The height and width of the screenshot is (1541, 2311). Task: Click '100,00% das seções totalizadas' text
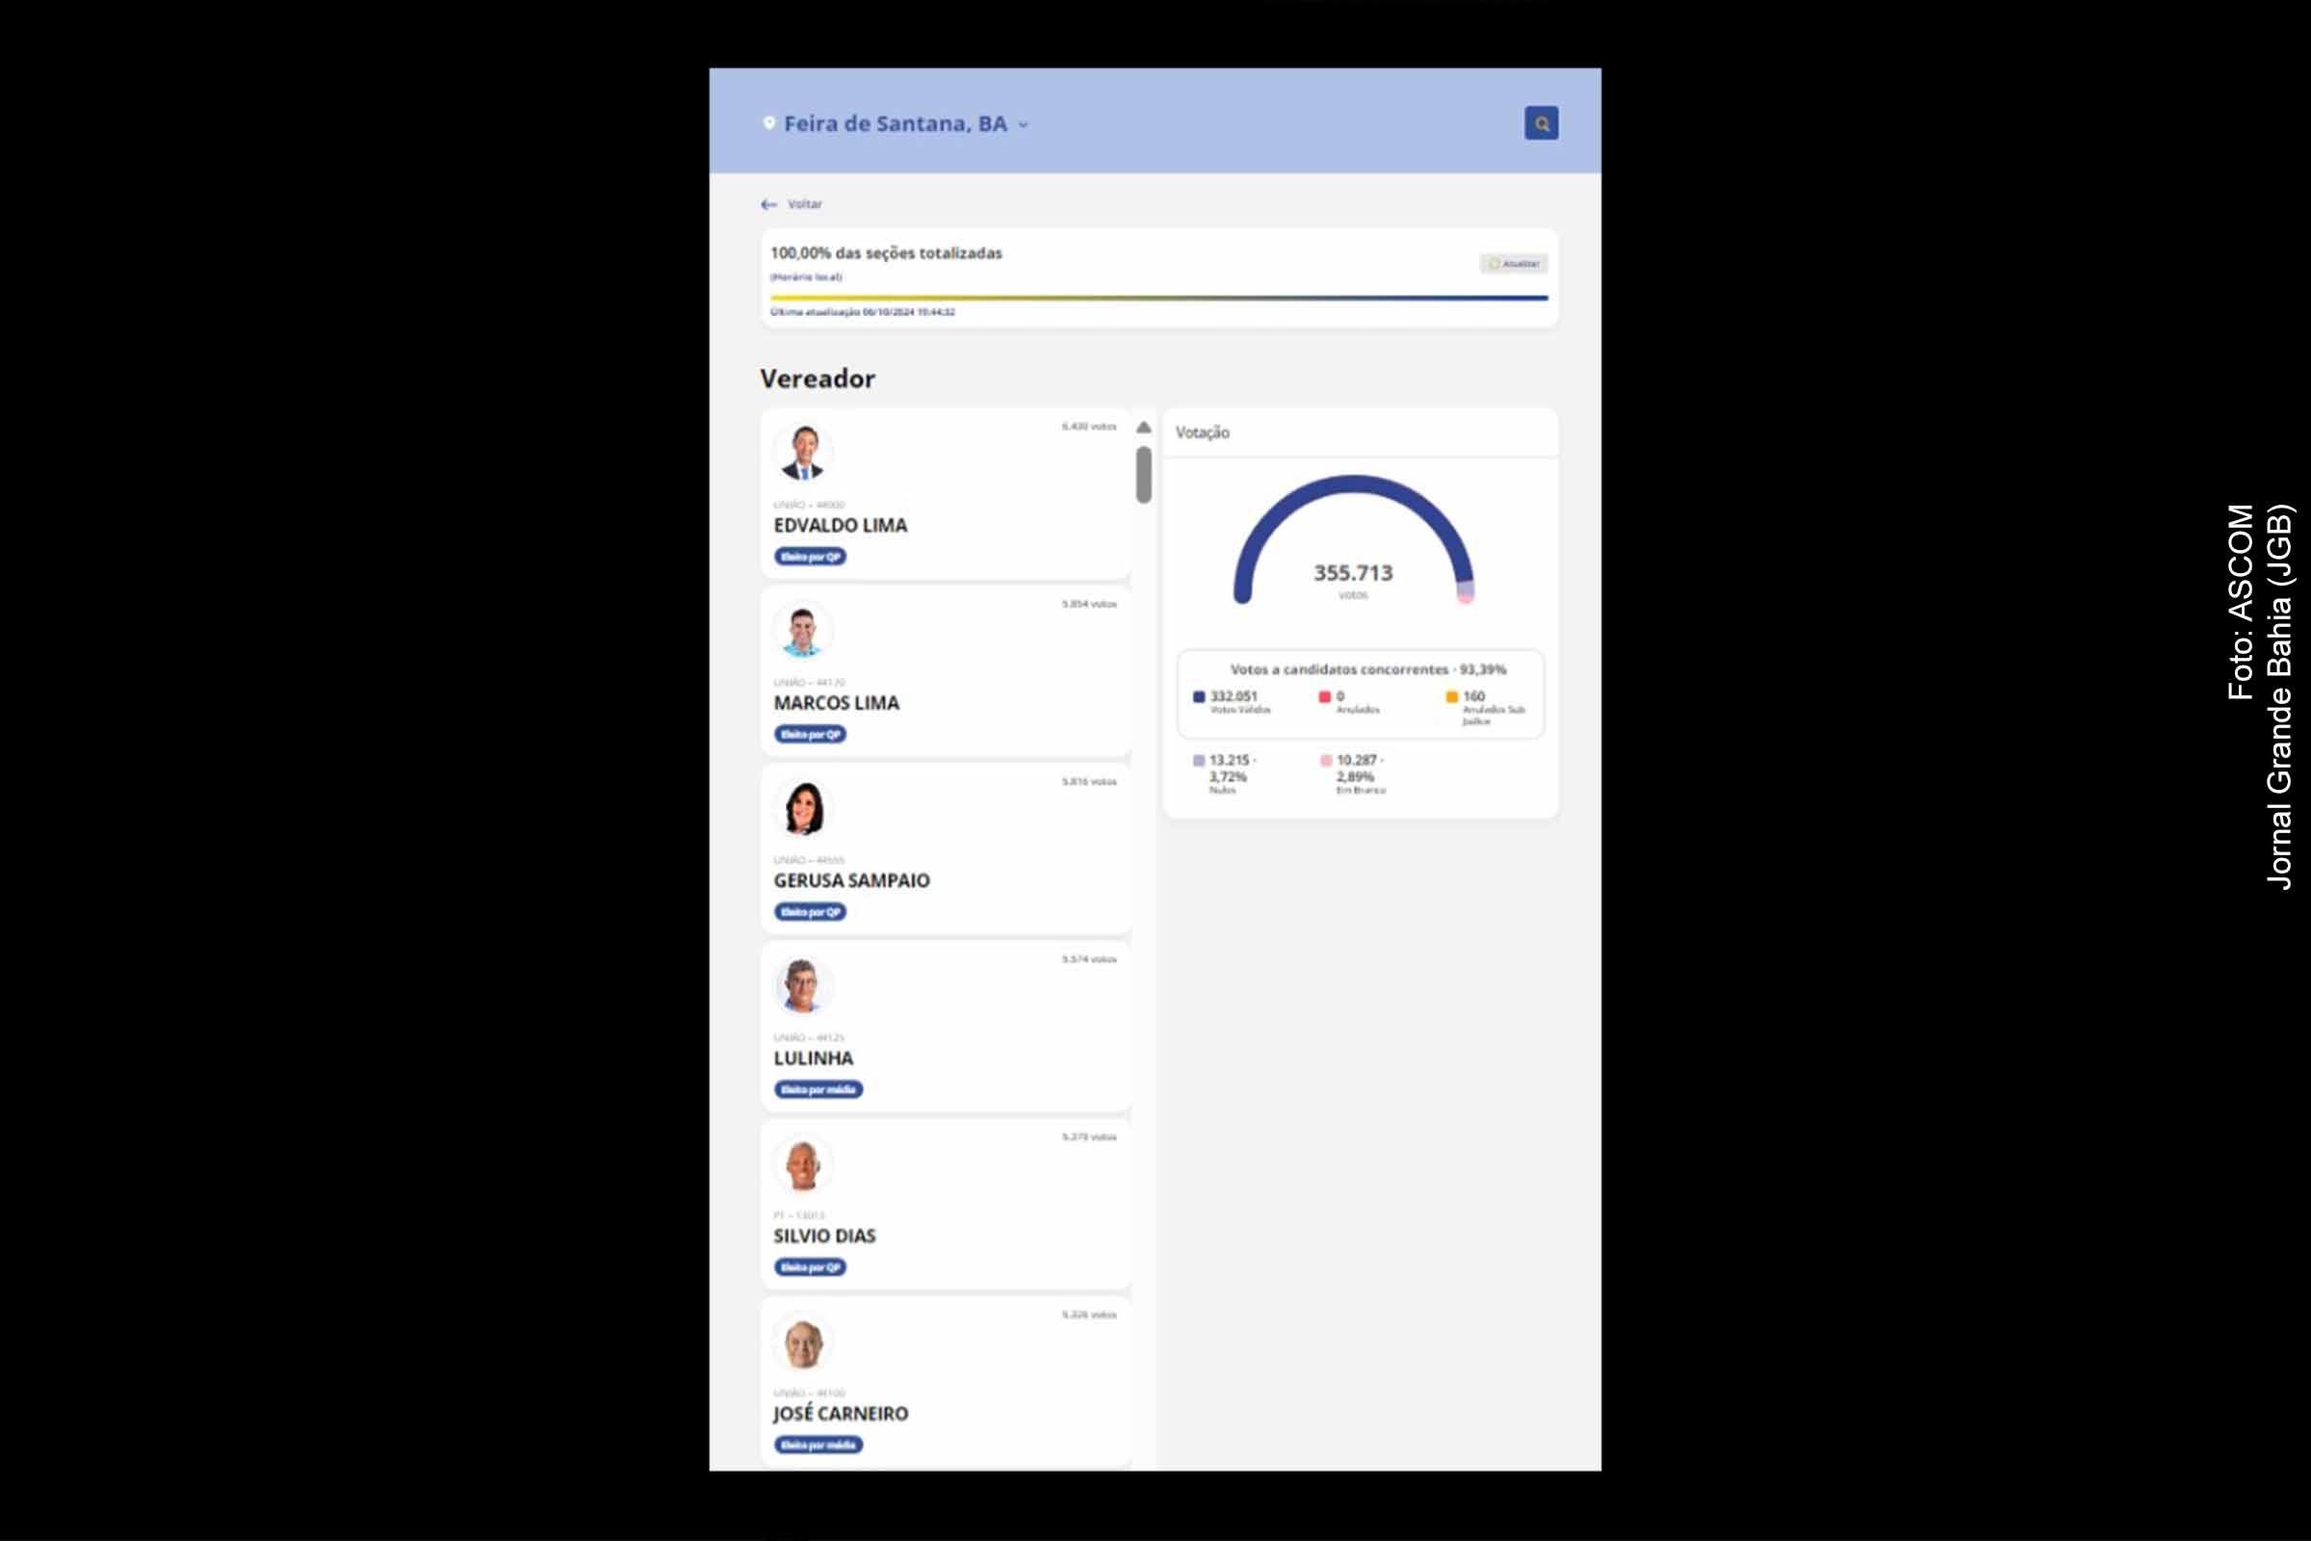pyautogui.click(x=885, y=253)
